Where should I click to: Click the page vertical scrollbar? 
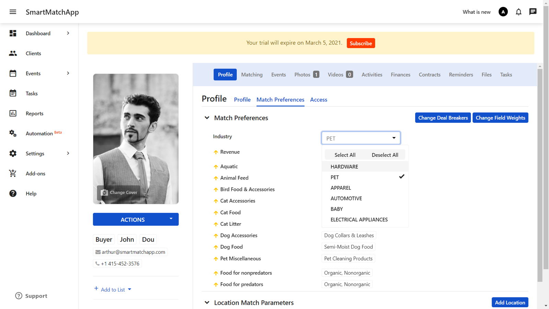[x=546, y=137]
